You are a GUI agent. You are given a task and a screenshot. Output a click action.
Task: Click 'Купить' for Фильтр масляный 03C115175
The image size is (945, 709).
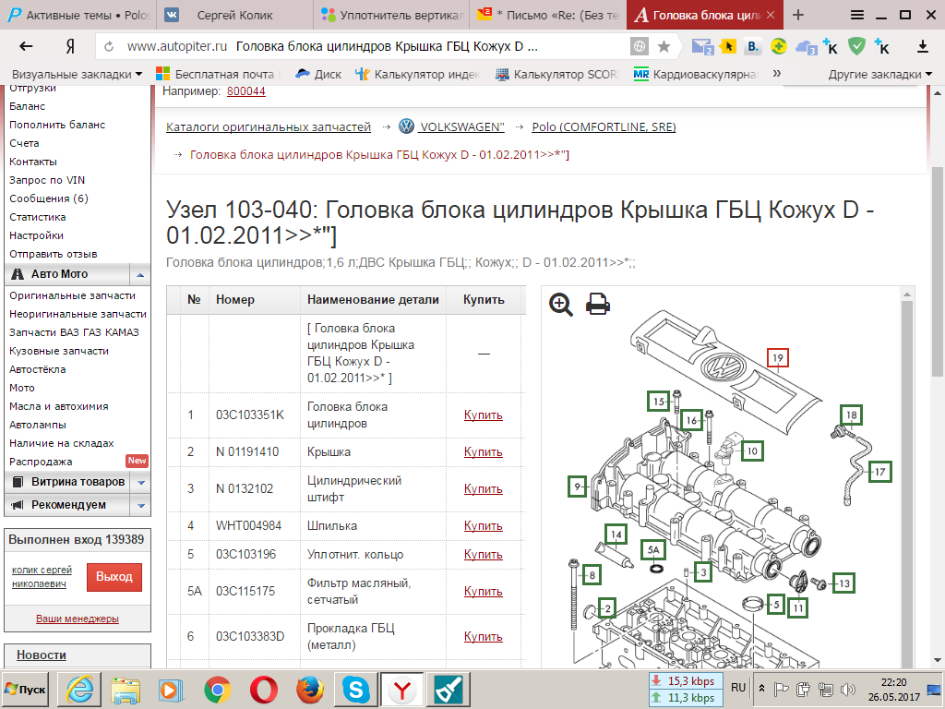(x=484, y=592)
